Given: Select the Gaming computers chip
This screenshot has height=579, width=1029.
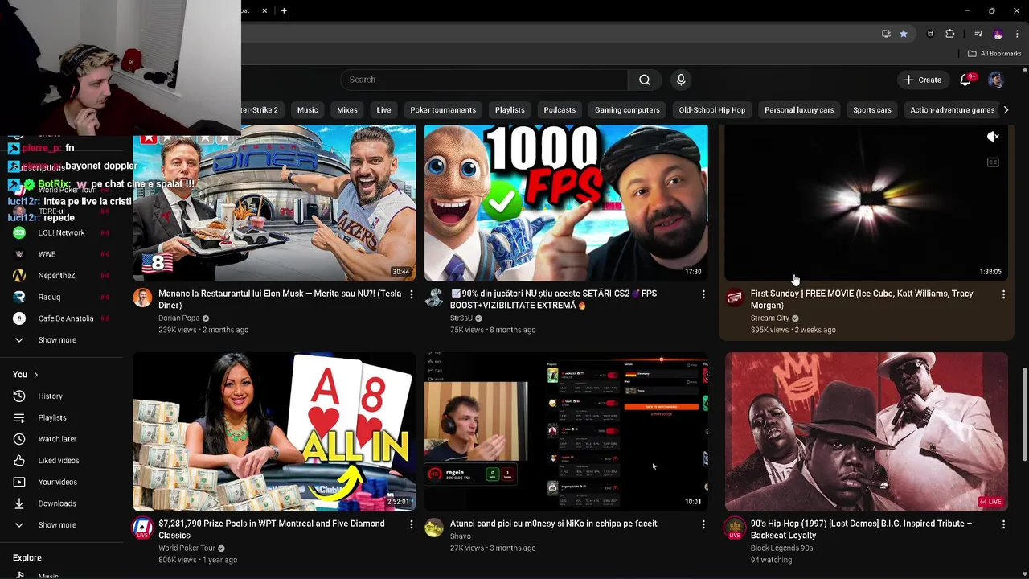Looking at the screenshot, I should coord(627,110).
